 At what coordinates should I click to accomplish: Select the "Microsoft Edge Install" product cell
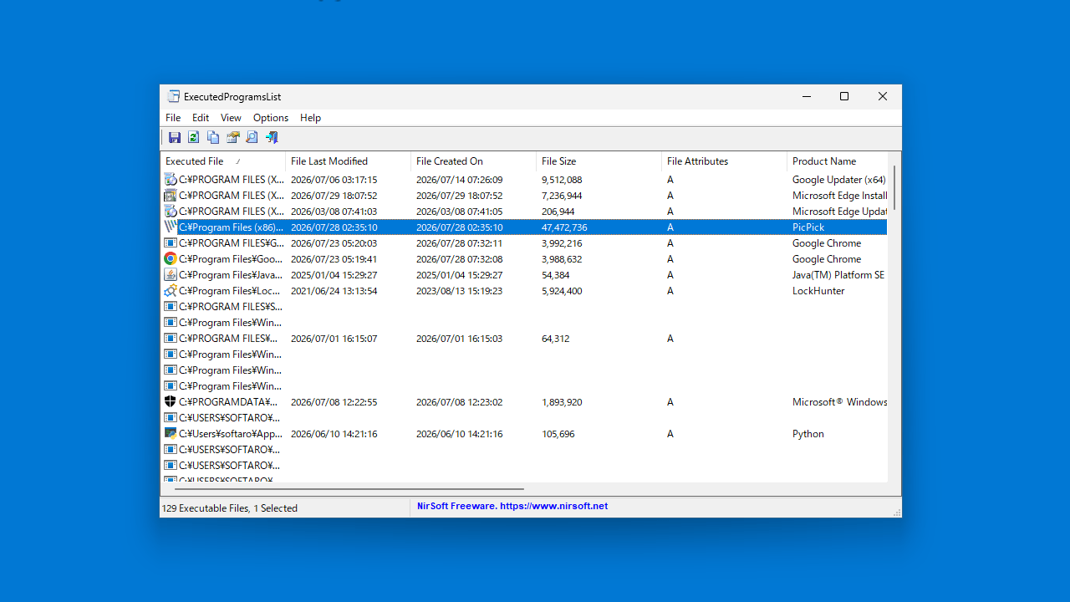839,196
